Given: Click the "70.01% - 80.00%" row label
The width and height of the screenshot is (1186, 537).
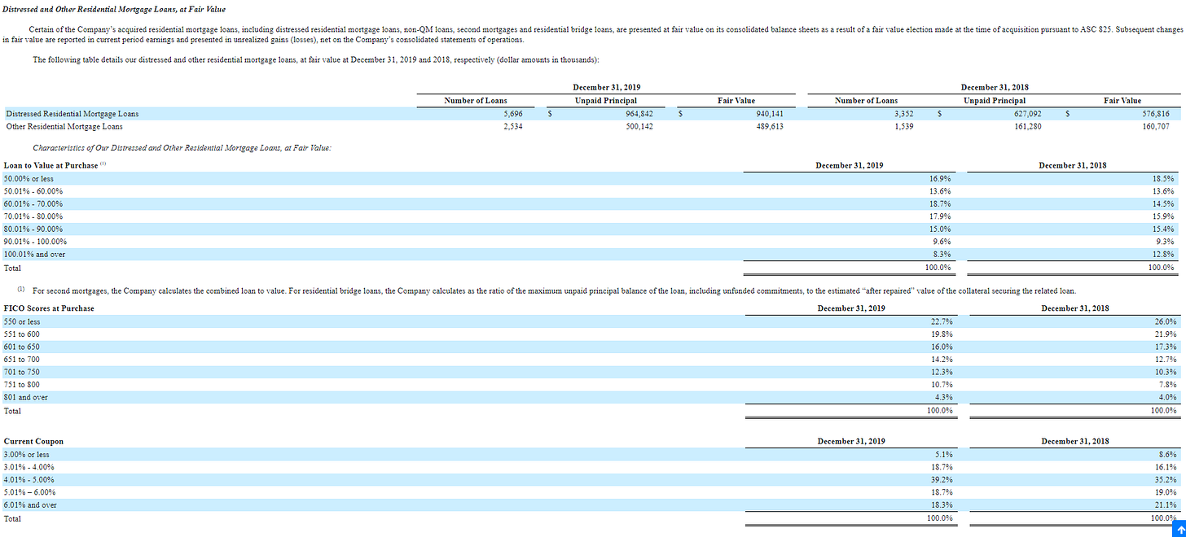Looking at the screenshot, I should (x=33, y=216).
